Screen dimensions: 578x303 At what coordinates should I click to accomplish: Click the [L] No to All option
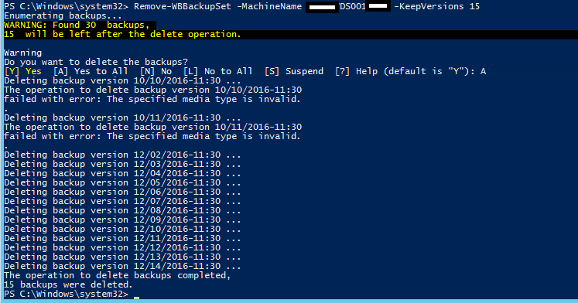[217, 71]
